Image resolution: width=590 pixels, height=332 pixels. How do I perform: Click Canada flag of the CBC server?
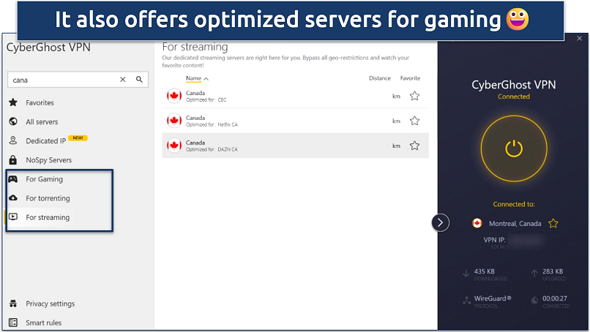pyautogui.click(x=174, y=96)
